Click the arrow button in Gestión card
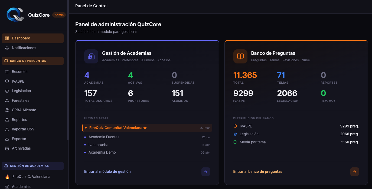 click(x=206, y=172)
